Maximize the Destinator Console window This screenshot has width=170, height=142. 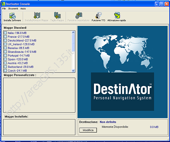pos(162,4)
